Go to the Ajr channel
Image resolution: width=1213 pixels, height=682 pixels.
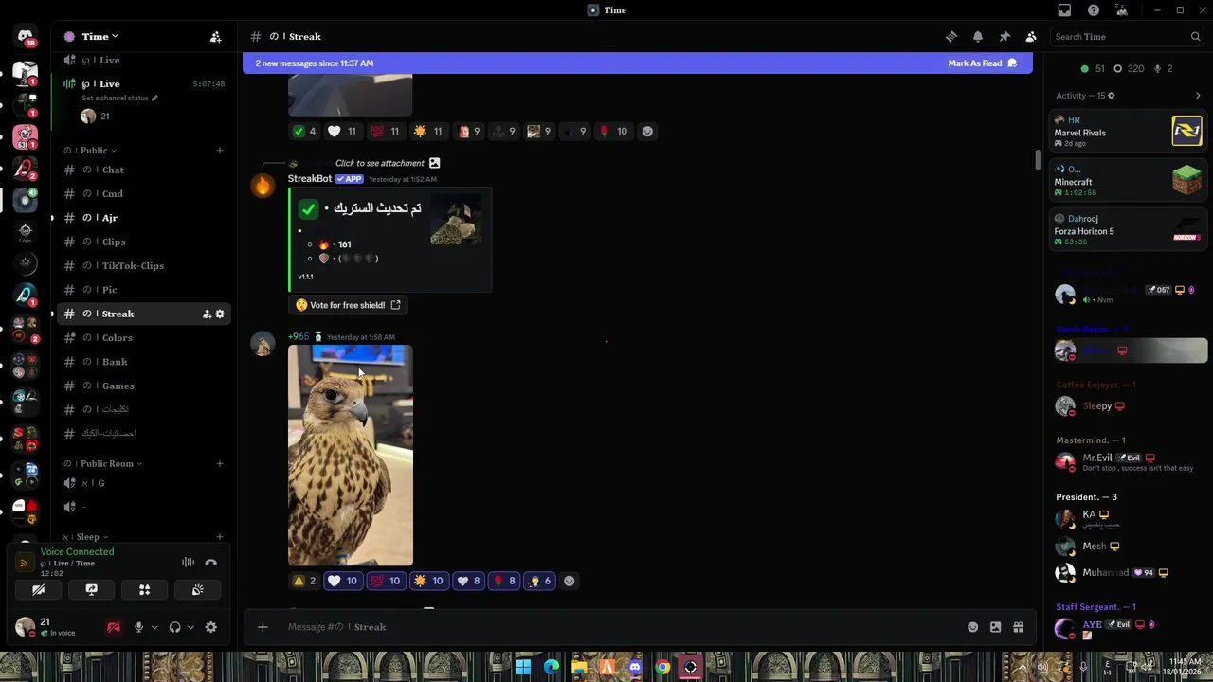[x=142, y=218]
